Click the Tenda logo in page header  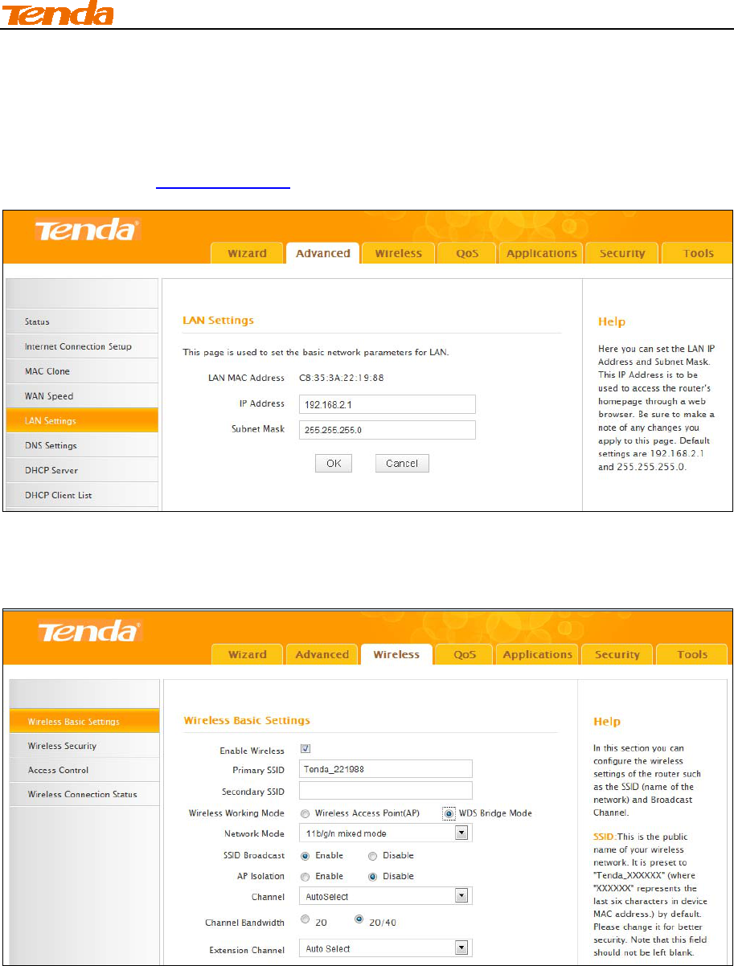tap(56, 13)
